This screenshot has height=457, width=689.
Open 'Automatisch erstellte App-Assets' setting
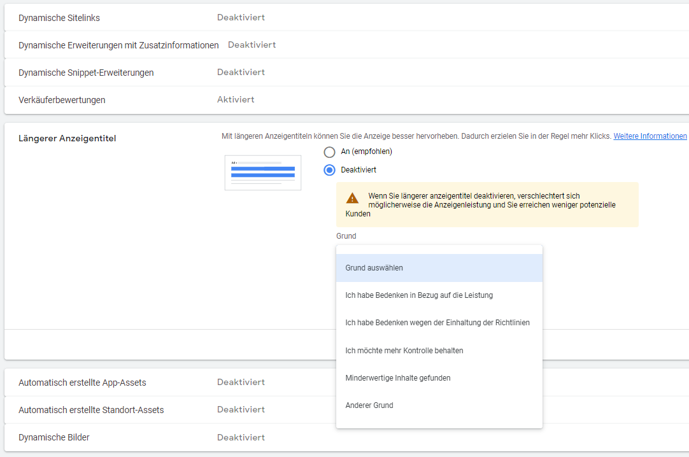pos(82,383)
